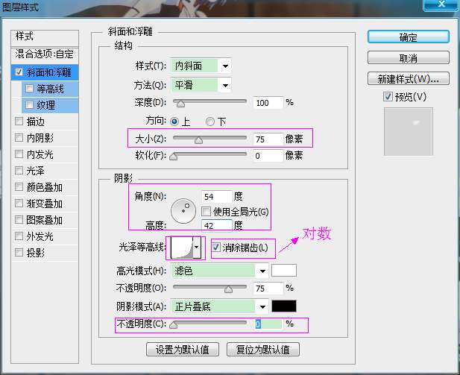This screenshot has width=460, height=375.
Task: Select the 等高线 contour sub-item
Action: (x=50, y=89)
